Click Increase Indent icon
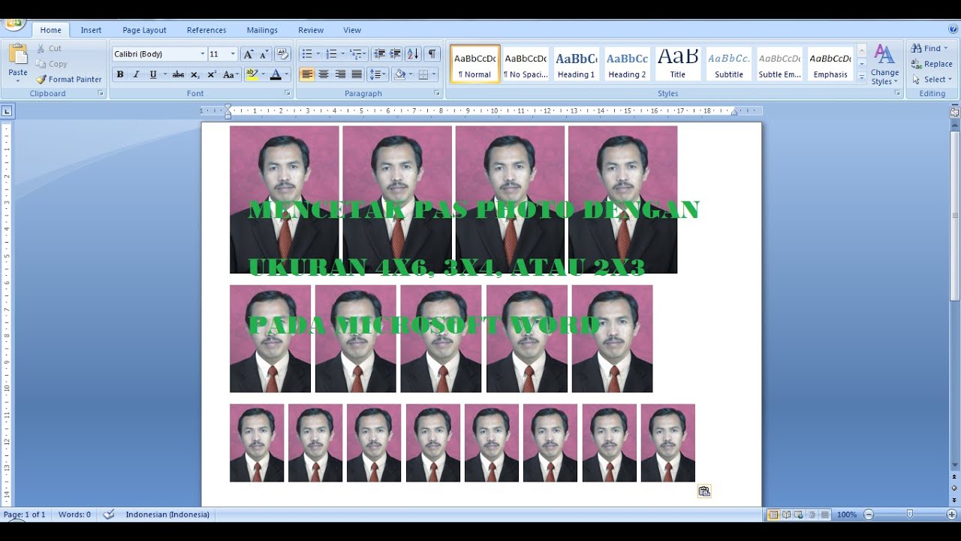Viewport: 961px width, 541px height. 395,54
